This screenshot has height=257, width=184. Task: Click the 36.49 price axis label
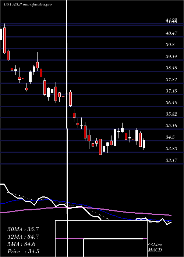(x=171, y=102)
